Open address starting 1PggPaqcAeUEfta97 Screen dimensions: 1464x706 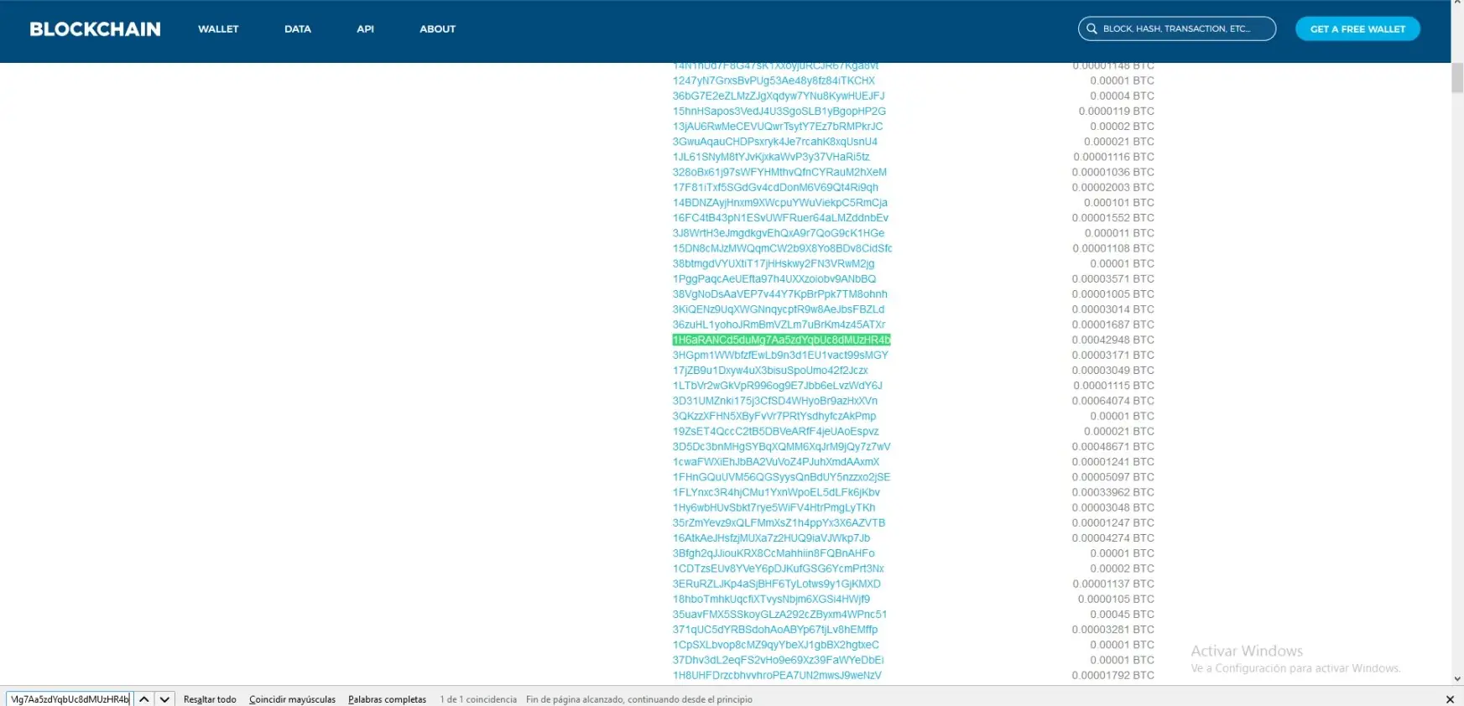click(774, 278)
